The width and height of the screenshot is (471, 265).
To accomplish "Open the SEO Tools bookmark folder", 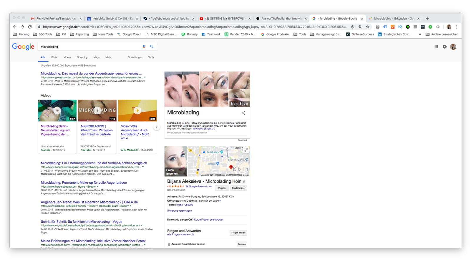I will [43, 34].
